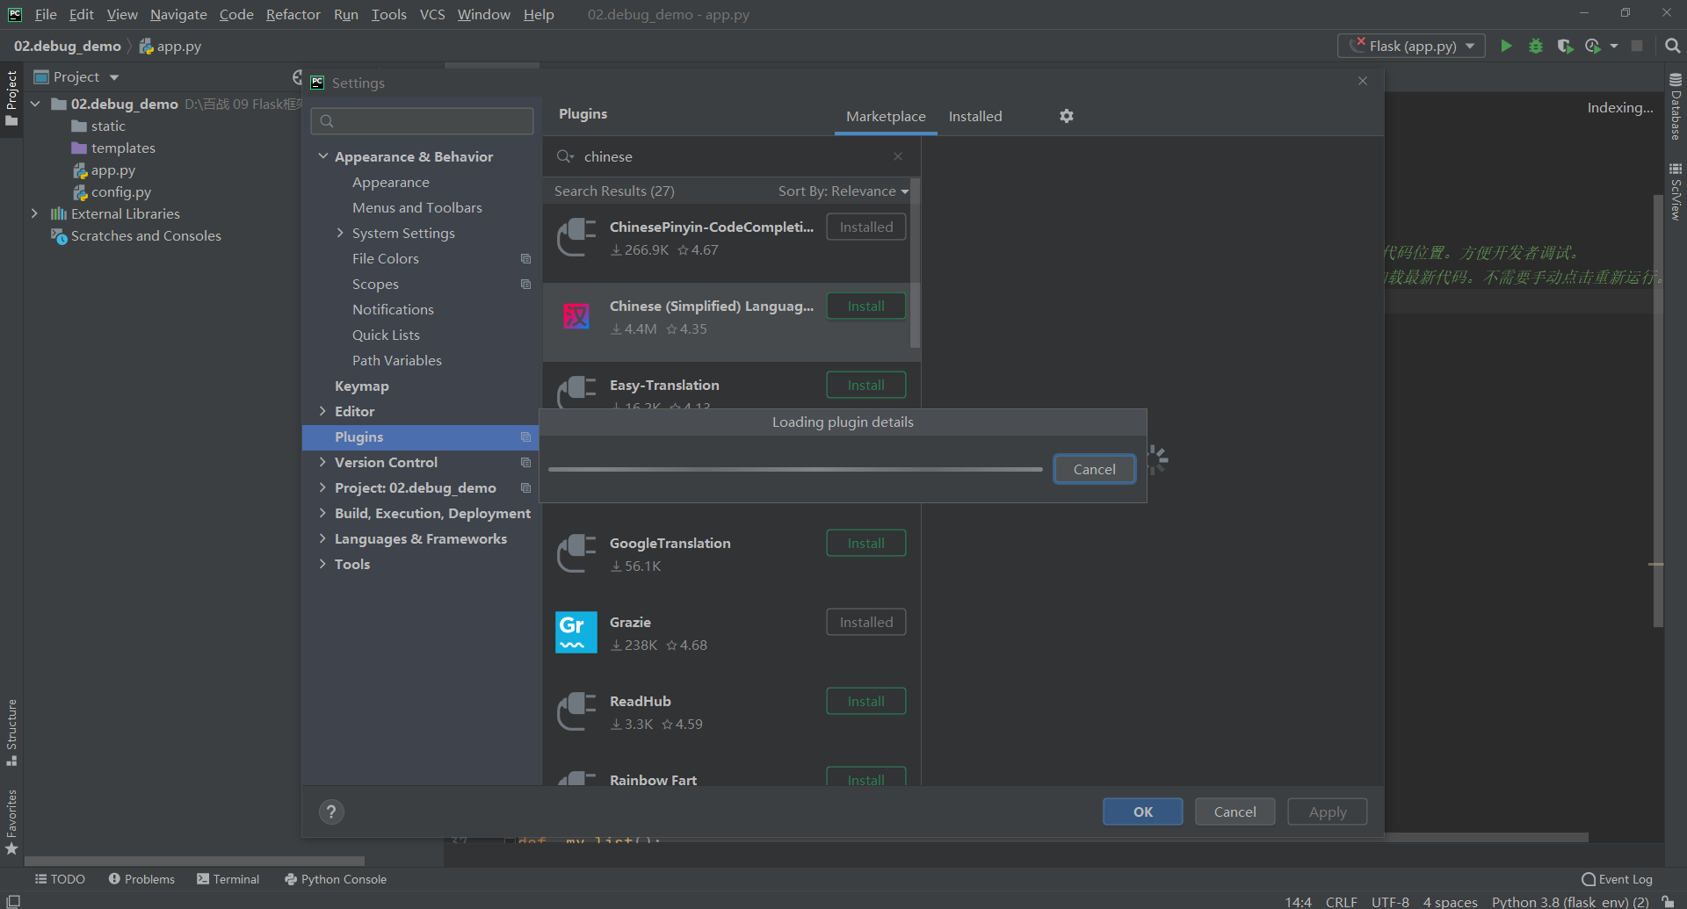Screen dimensions: 1687x909
Task: Click Python 3.8 (flask_env) interpreter status
Action: (1569, 901)
